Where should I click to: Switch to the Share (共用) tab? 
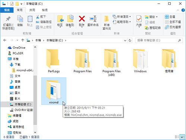coord(32,10)
